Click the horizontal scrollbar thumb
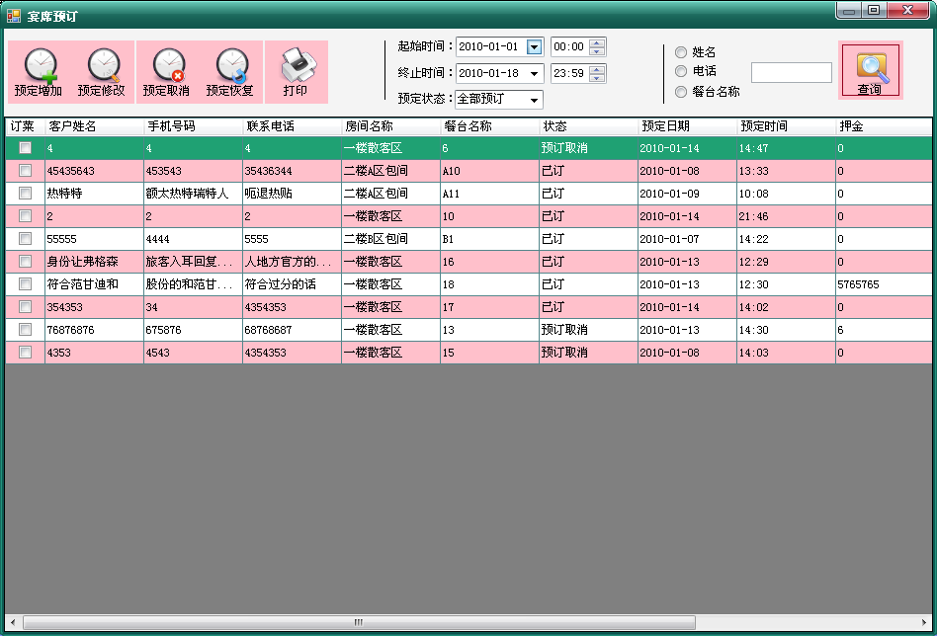Viewport: 937px width, 636px height. click(359, 622)
